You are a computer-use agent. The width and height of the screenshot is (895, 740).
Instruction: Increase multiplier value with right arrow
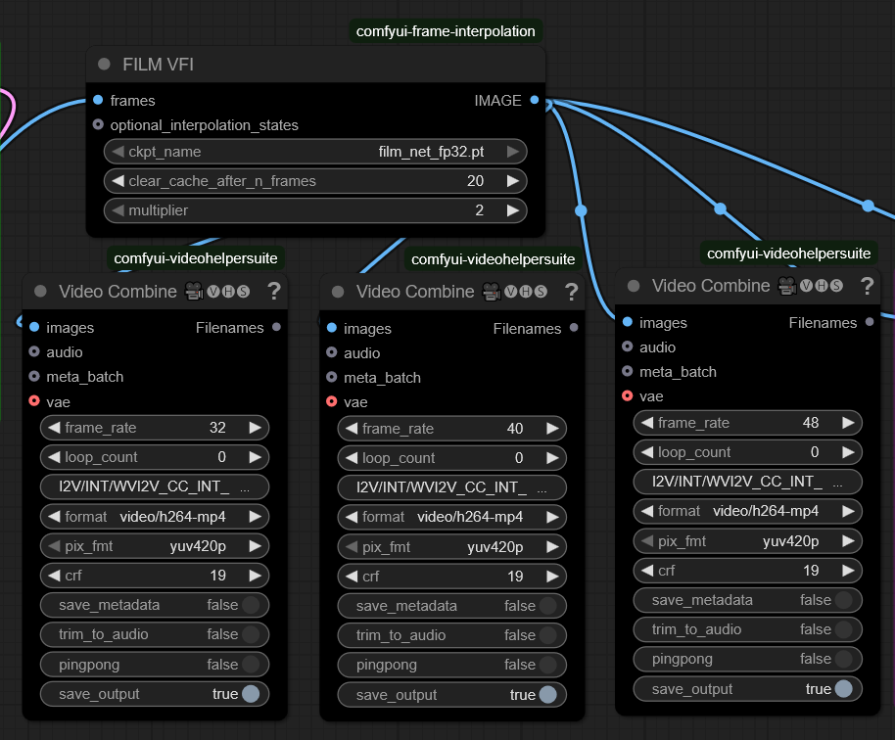coord(512,210)
